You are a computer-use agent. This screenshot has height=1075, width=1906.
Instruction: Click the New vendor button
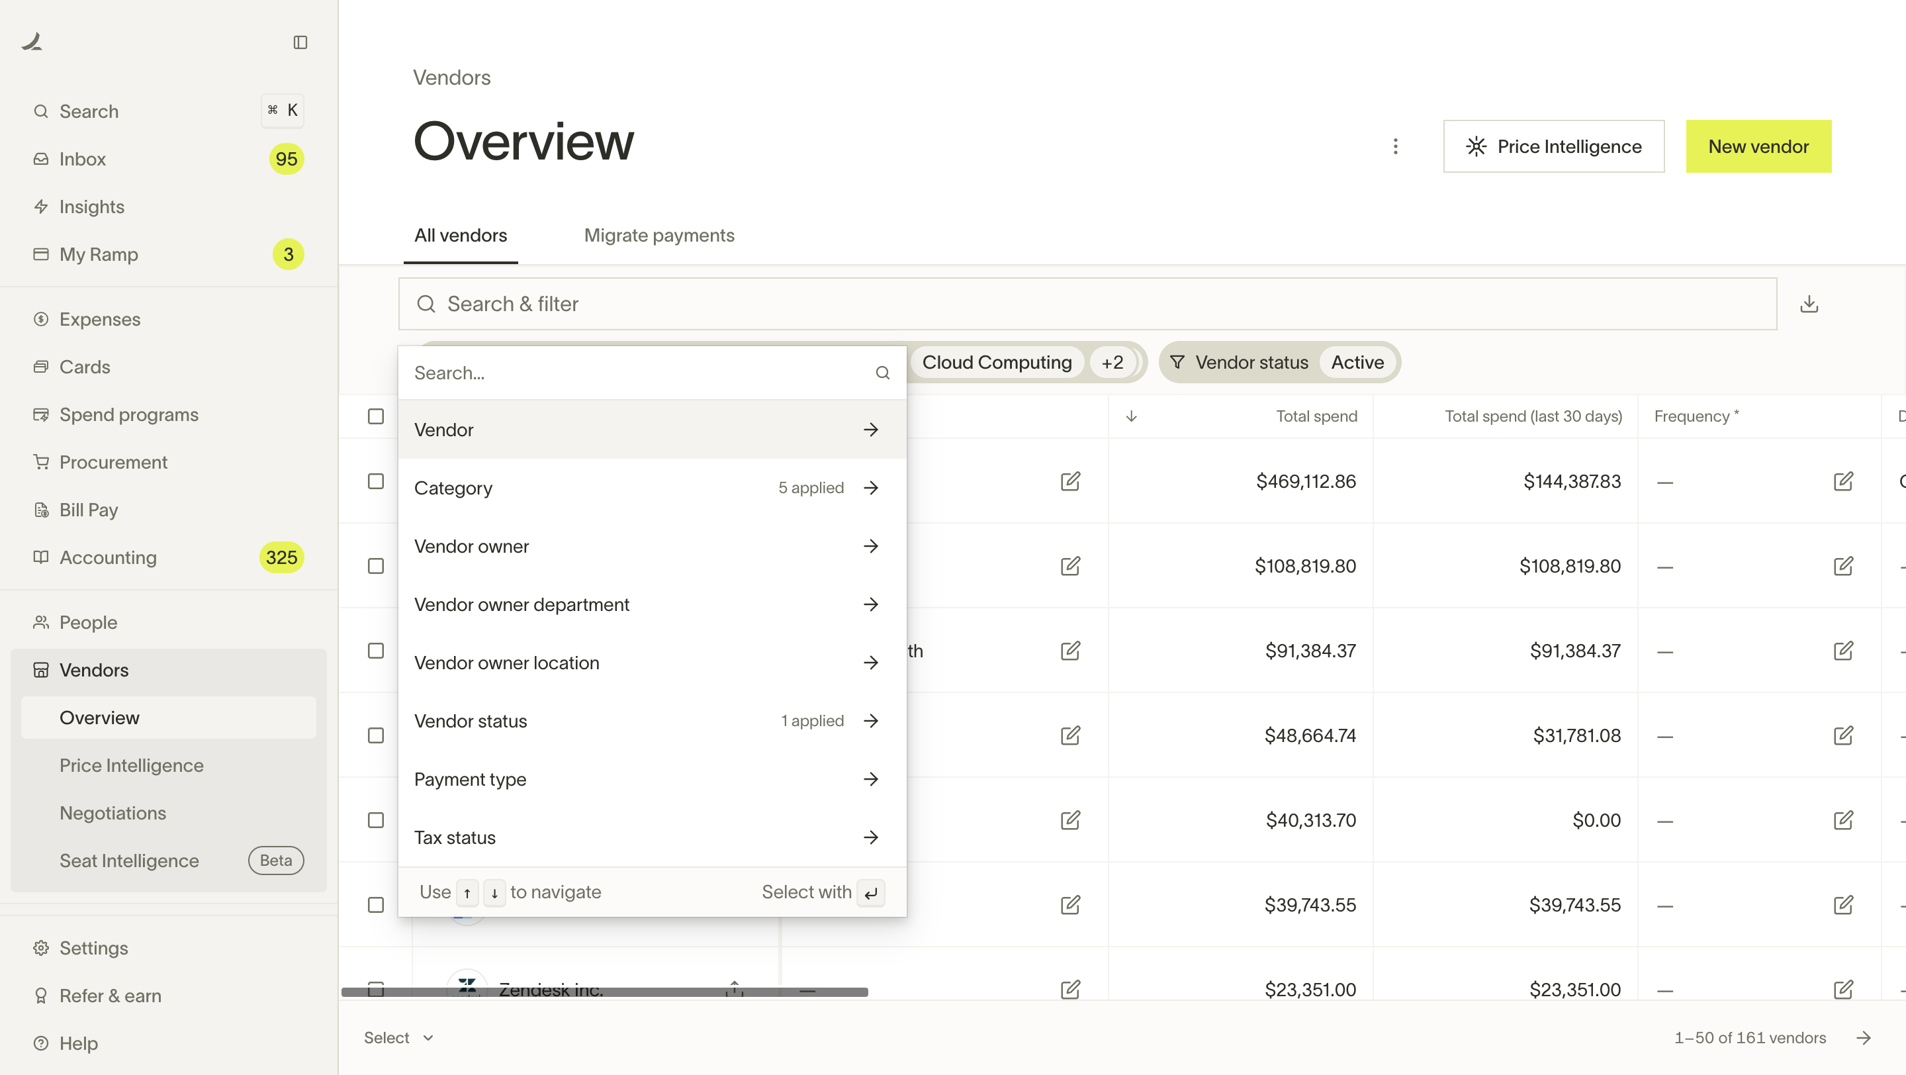click(1759, 146)
